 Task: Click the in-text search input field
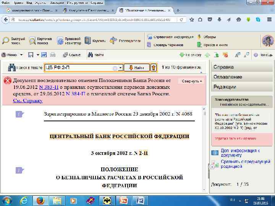point(79,68)
